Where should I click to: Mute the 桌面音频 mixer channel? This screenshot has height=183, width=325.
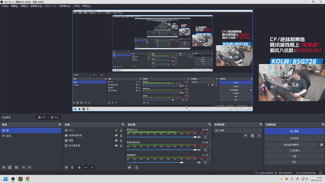click(x=199, y=162)
